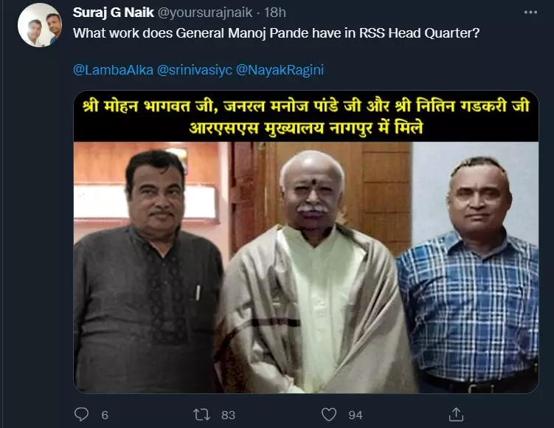Open the @NayakRagini mention
The height and width of the screenshot is (428, 554).
coord(280,70)
